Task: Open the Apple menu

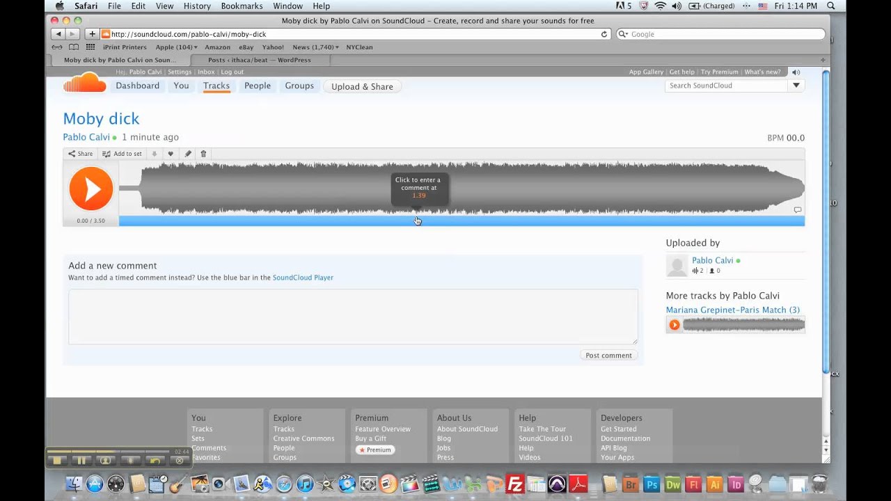Action: pos(59,6)
